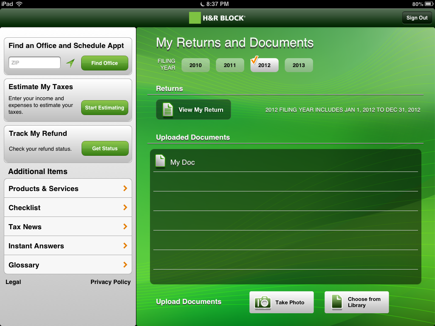Image resolution: width=435 pixels, height=326 pixels.
Task: Tap the location arrow icon beside ZIP field
Action: pyautogui.click(x=71, y=63)
